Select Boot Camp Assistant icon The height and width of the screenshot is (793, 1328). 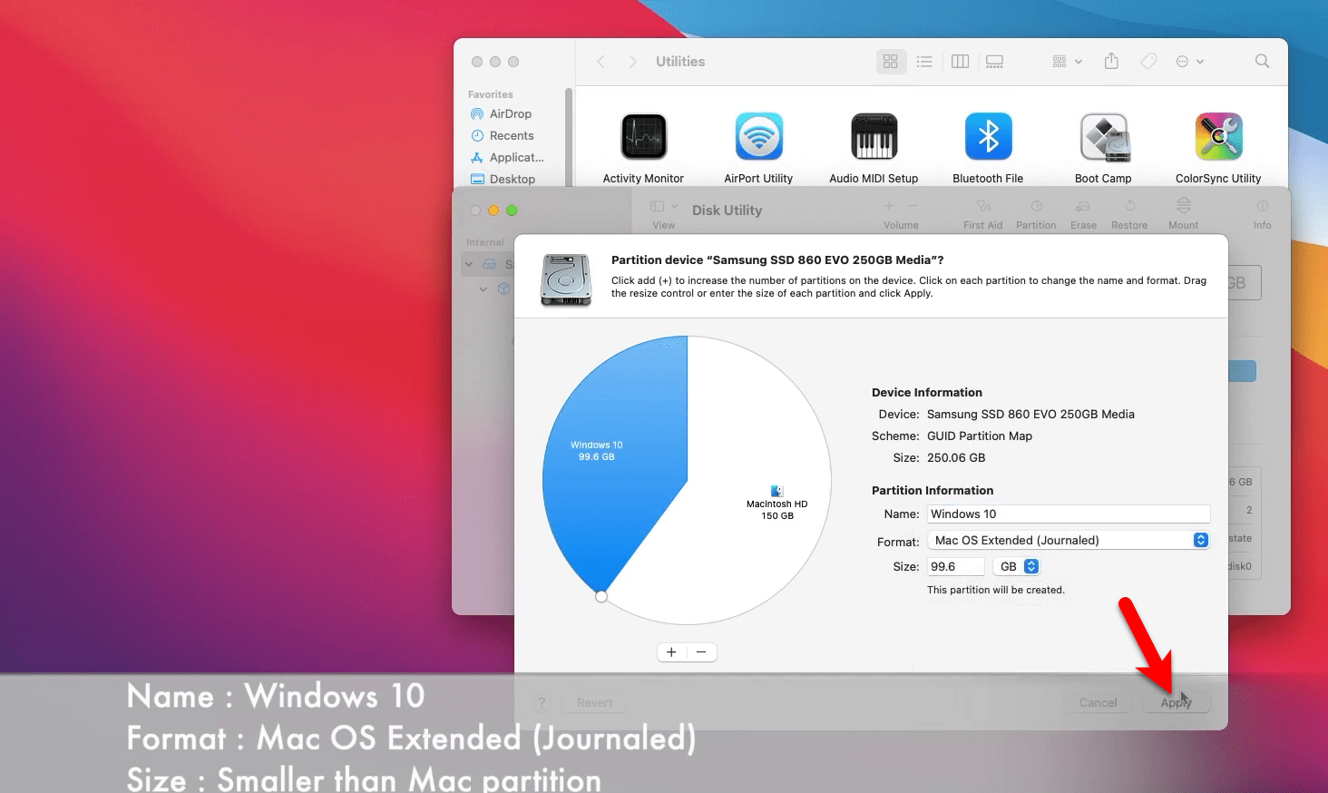coord(1104,137)
